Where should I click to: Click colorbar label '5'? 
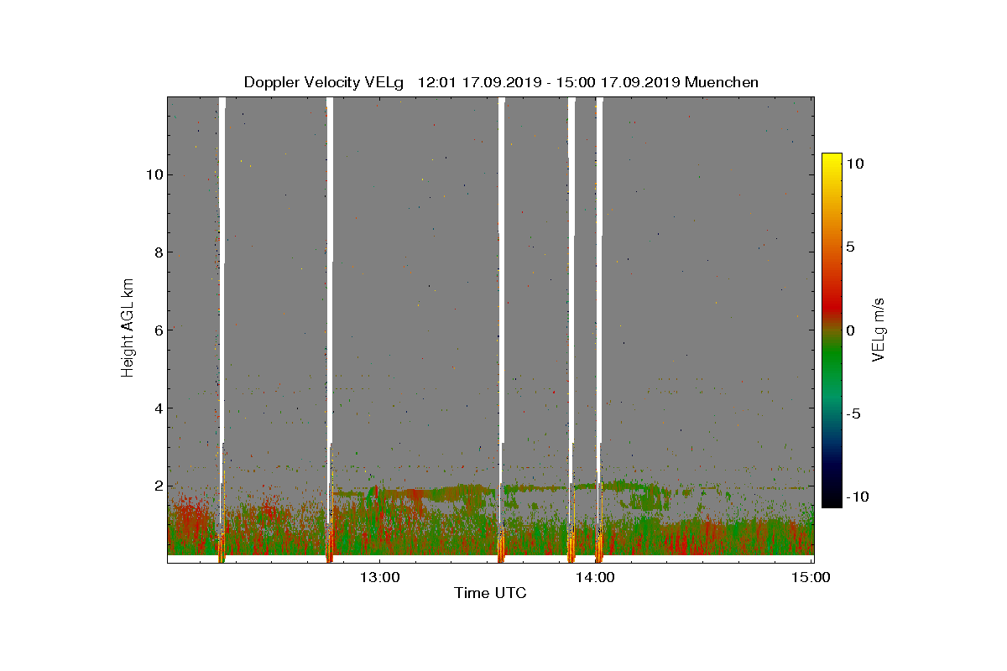[x=849, y=247]
